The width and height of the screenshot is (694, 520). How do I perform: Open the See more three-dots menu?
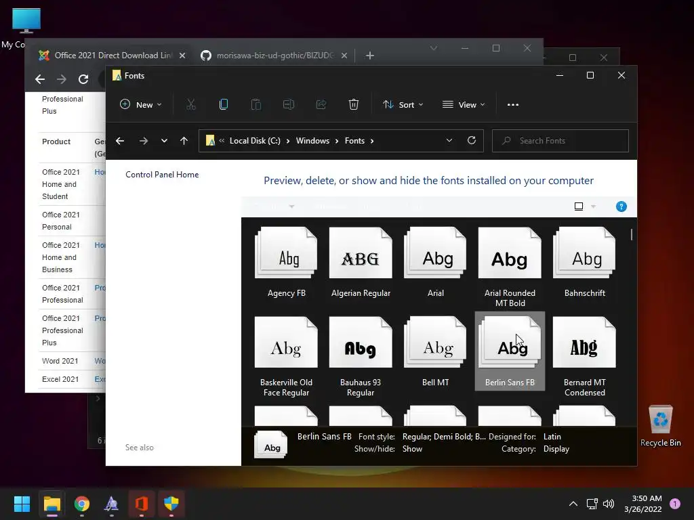click(x=513, y=105)
